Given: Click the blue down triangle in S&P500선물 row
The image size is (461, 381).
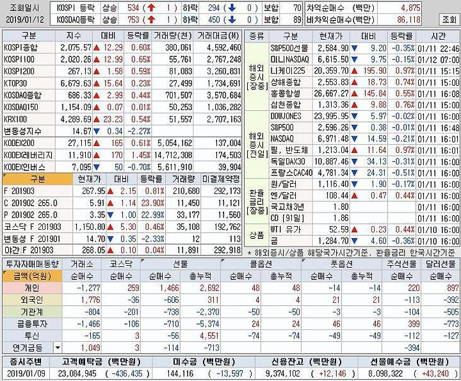Looking at the screenshot, I should [x=354, y=48].
